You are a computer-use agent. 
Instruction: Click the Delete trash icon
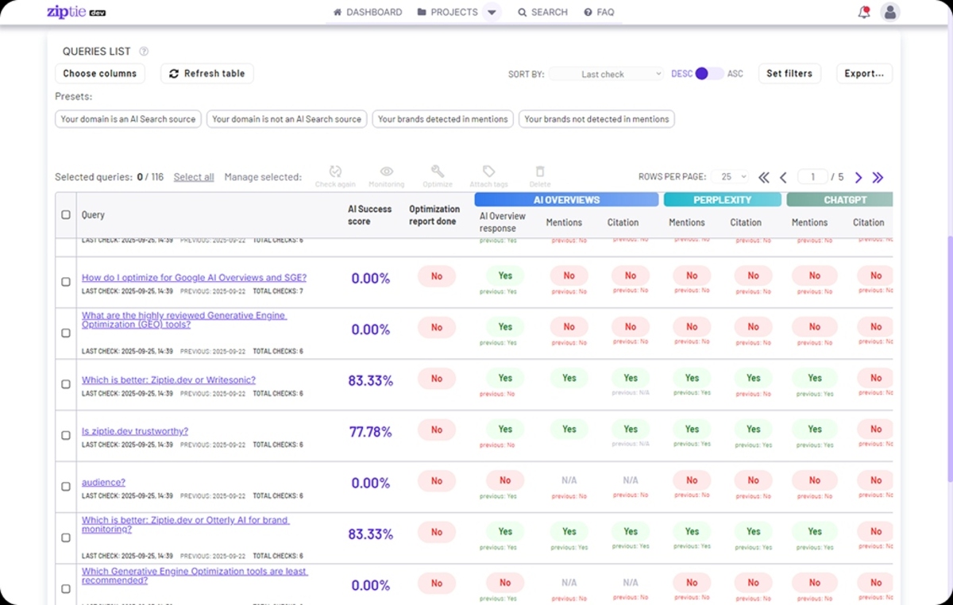tap(540, 171)
